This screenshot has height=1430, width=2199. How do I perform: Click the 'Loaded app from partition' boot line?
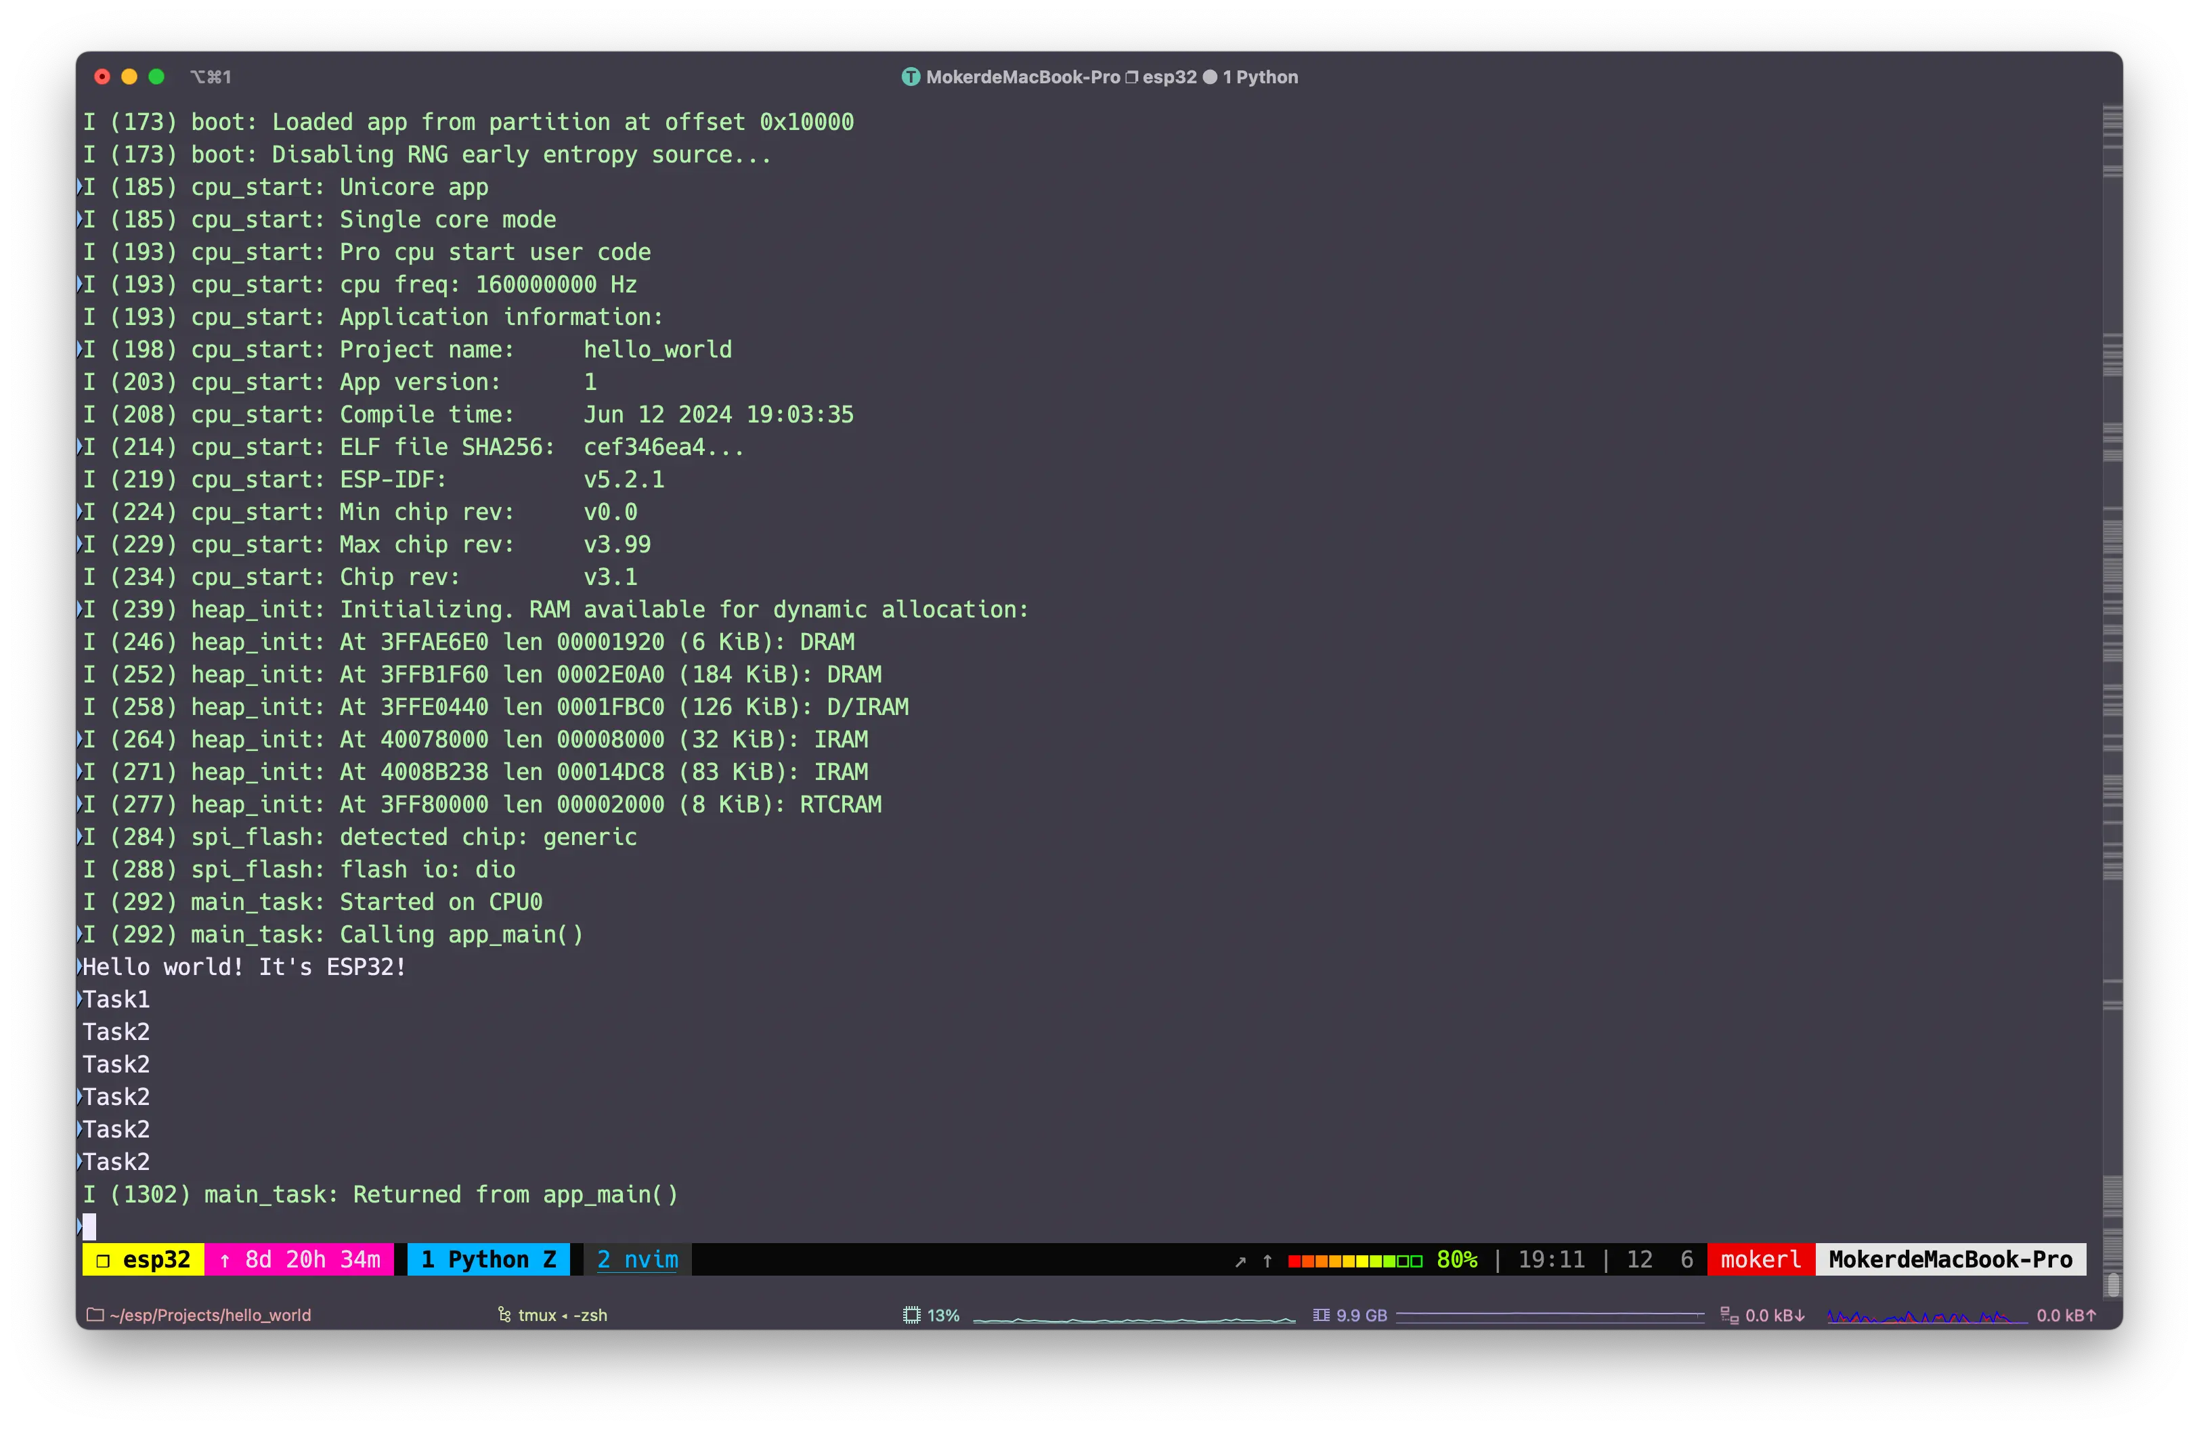[469, 122]
